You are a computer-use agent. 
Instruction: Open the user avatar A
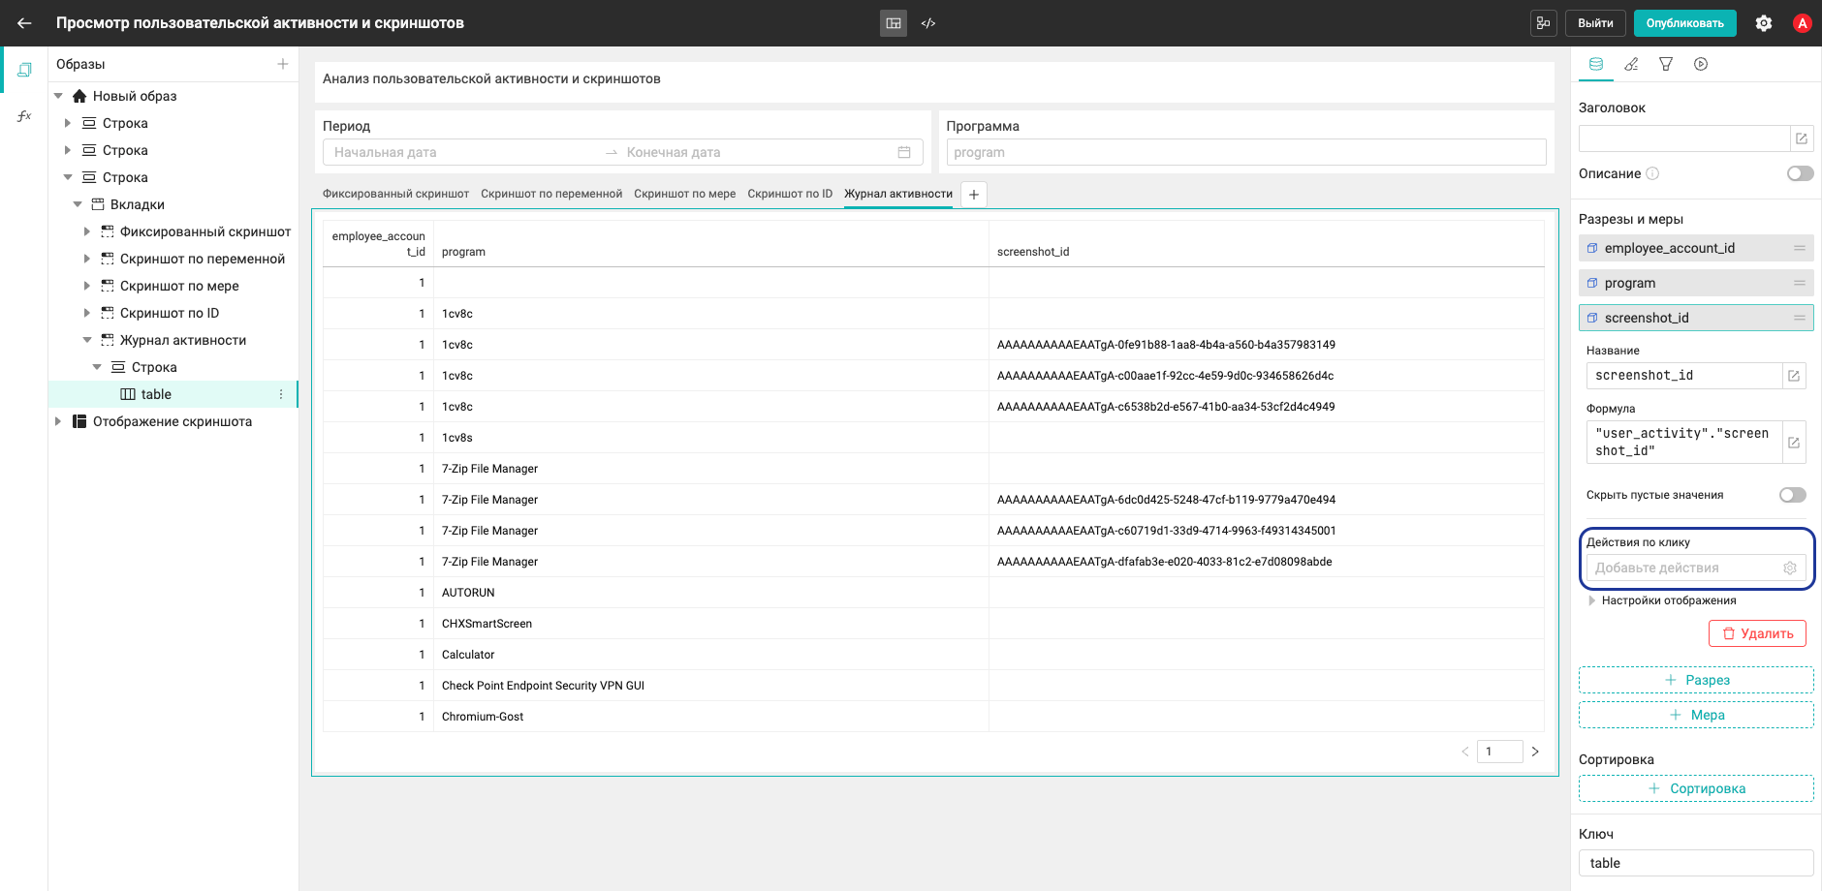1803,23
